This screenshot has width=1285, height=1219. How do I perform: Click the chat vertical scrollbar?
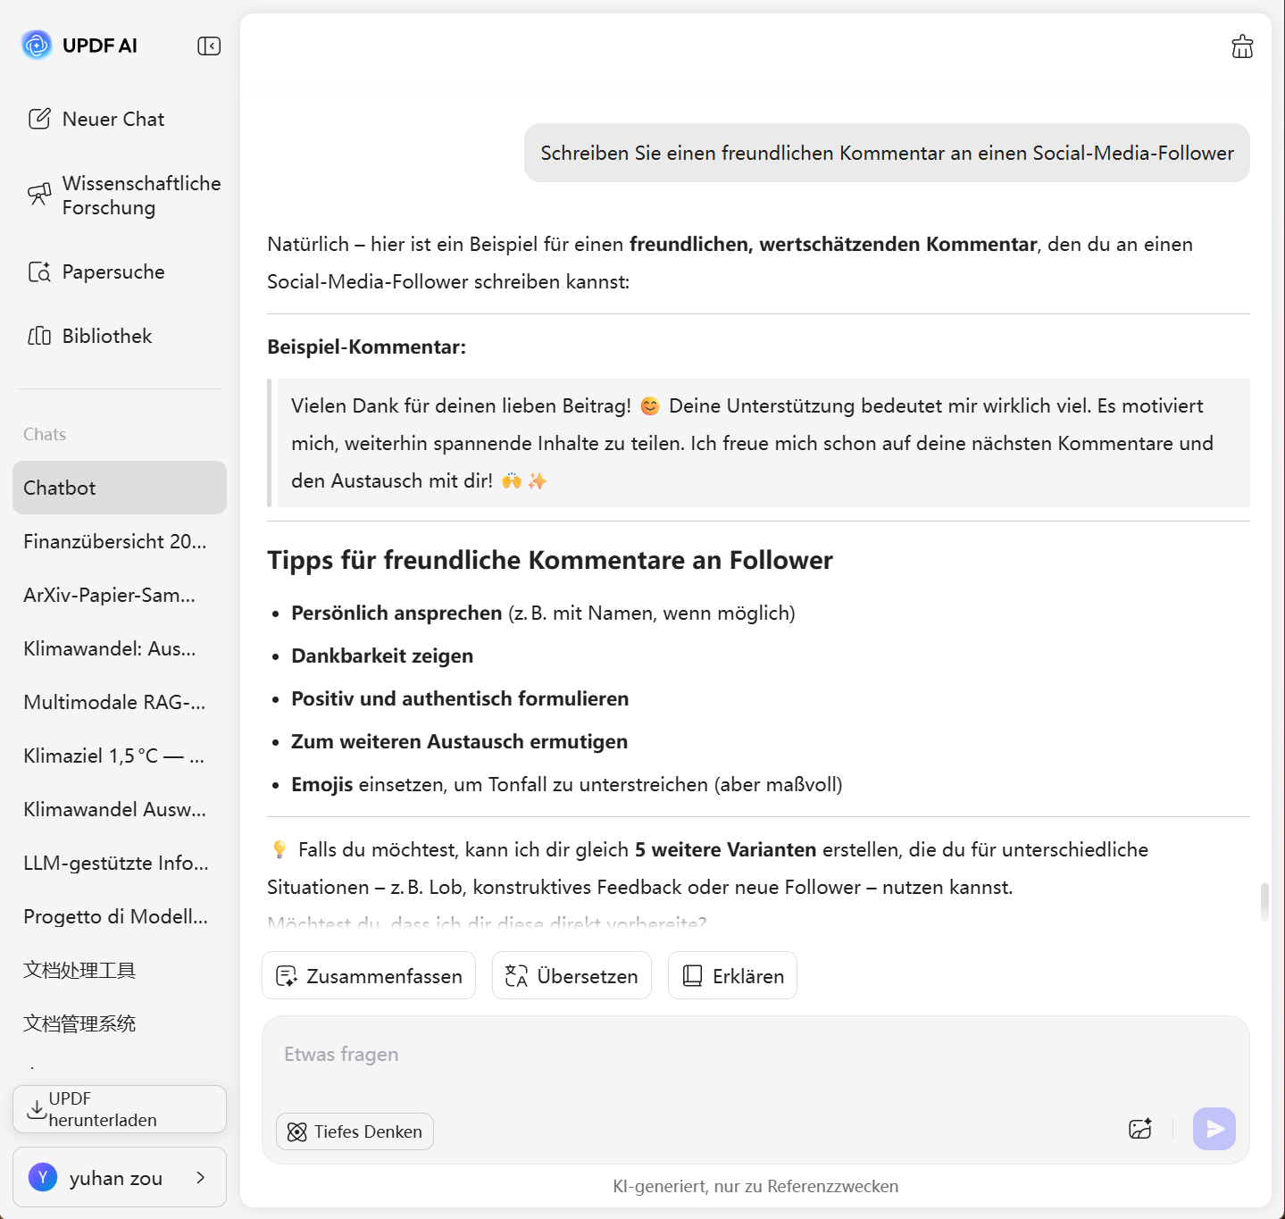click(1264, 902)
